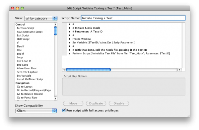Click the Duplicate button

pos(96,103)
